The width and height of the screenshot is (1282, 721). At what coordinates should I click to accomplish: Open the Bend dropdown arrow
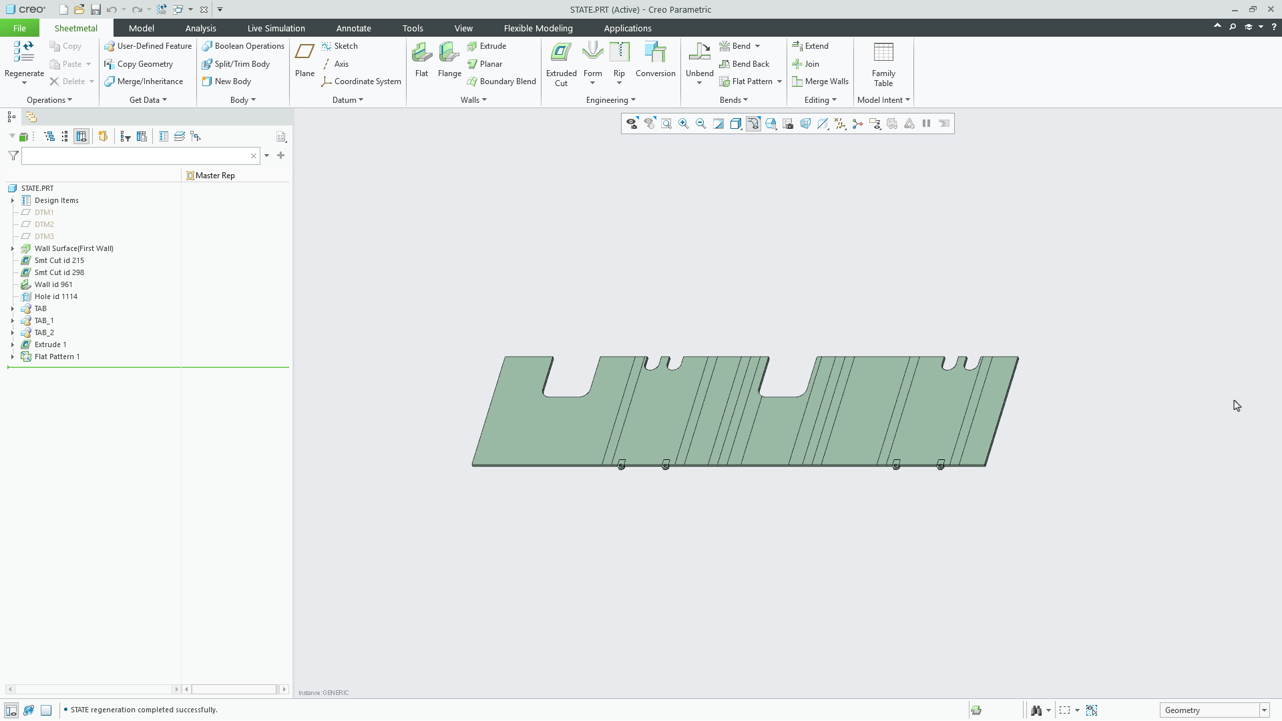pyautogui.click(x=757, y=46)
